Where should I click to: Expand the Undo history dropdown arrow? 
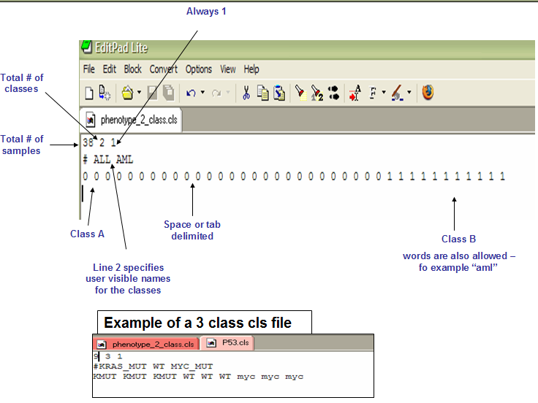click(202, 92)
